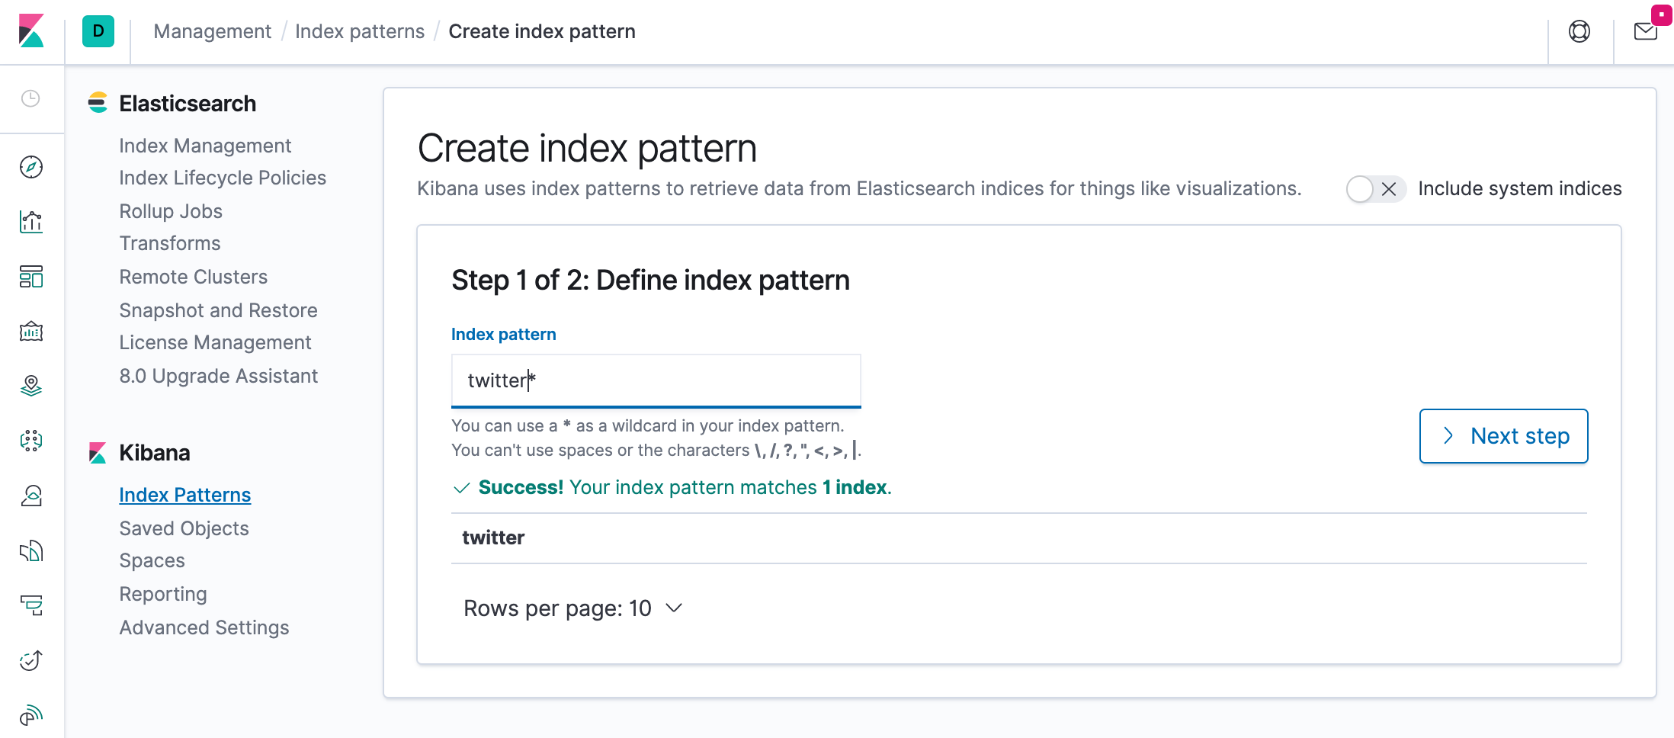
Task: Open the Recently viewed clock icon
Action: (x=30, y=98)
